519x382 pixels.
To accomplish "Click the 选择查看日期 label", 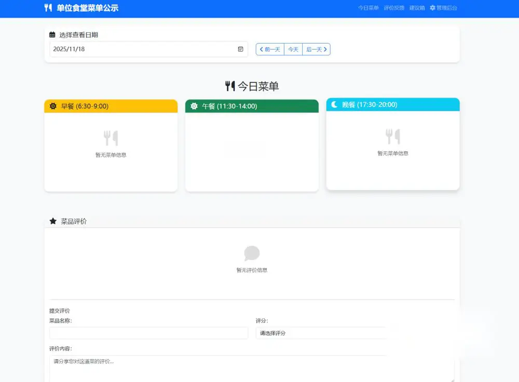I will click(x=78, y=35).
